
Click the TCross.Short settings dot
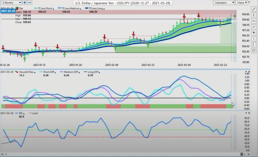point(53,9)
